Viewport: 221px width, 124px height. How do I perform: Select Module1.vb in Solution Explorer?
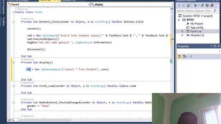(197, 35)
